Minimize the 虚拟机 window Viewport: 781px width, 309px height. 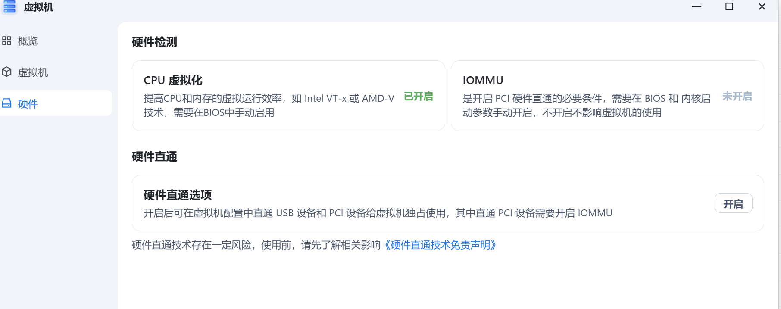[697, 7]
